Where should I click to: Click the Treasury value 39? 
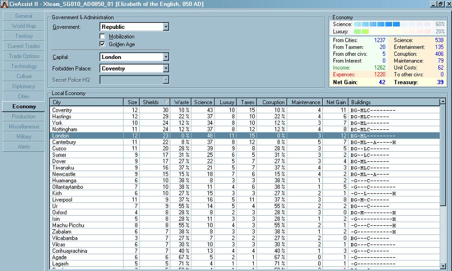[440, 82]
